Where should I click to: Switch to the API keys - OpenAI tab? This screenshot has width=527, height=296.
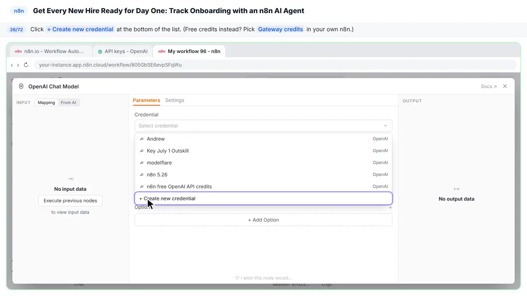123,51
